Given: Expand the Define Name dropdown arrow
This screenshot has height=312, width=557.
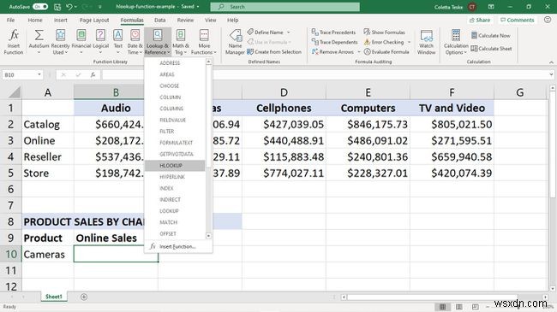Looking at the screenshot, I should click(x=289, y=32).
